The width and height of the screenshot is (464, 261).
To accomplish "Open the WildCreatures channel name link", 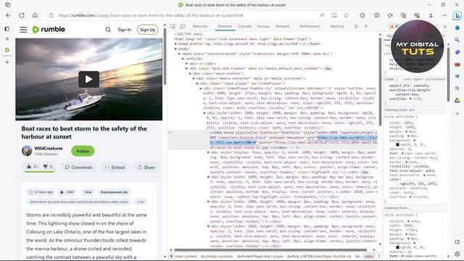I will click(49, 148).
